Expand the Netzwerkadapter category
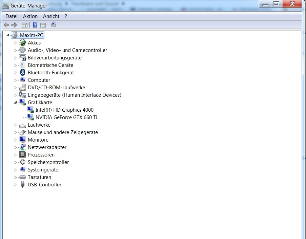Image resolution: width=306 pixels, height=239 pixels. click(x=15, y=147)
